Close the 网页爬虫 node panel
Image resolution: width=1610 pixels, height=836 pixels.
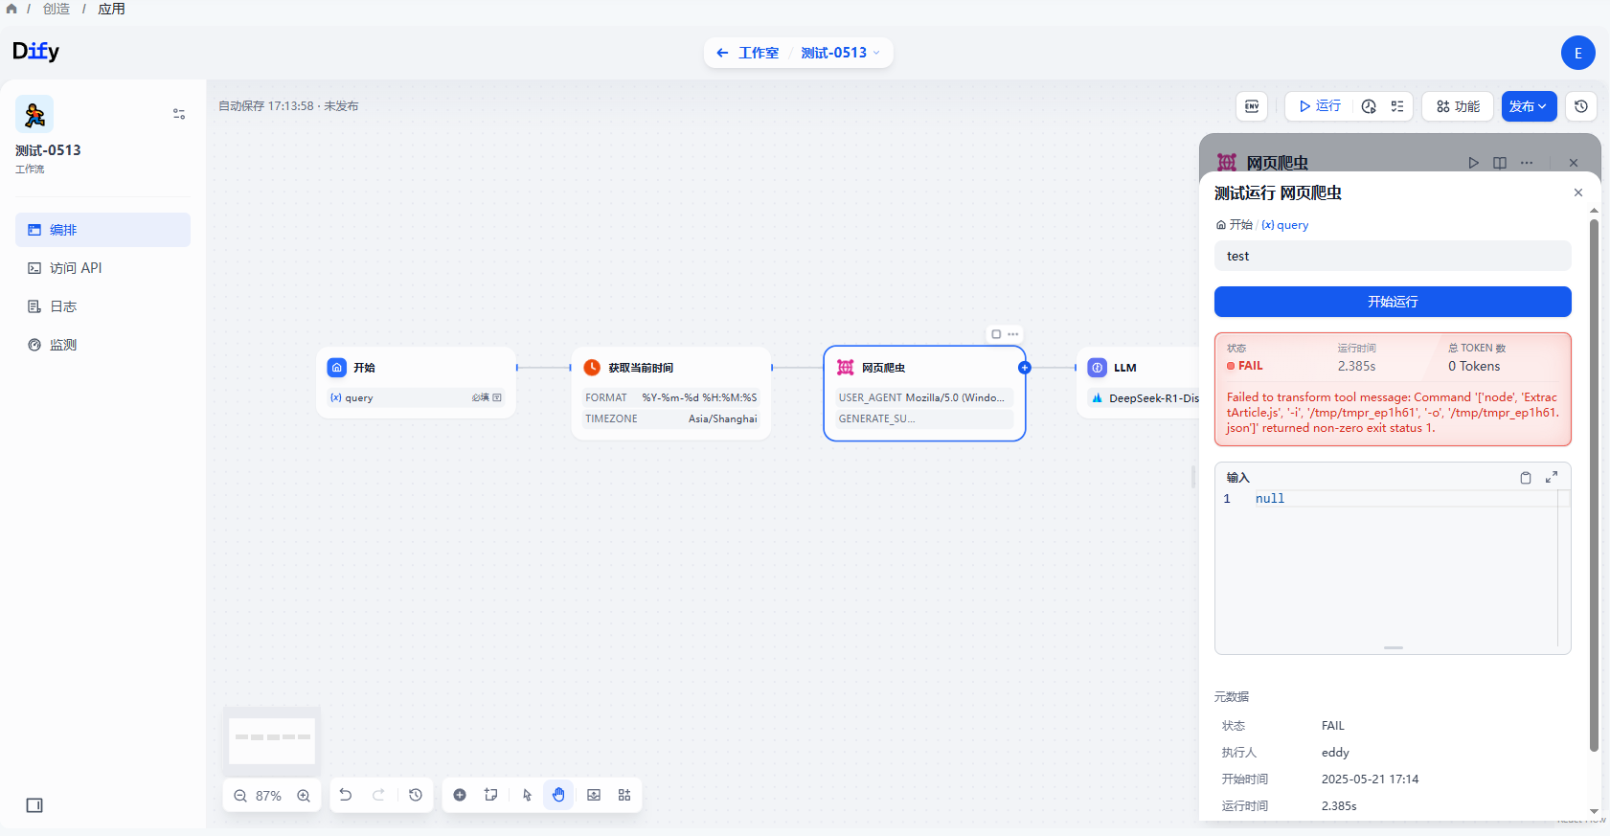1574,163
